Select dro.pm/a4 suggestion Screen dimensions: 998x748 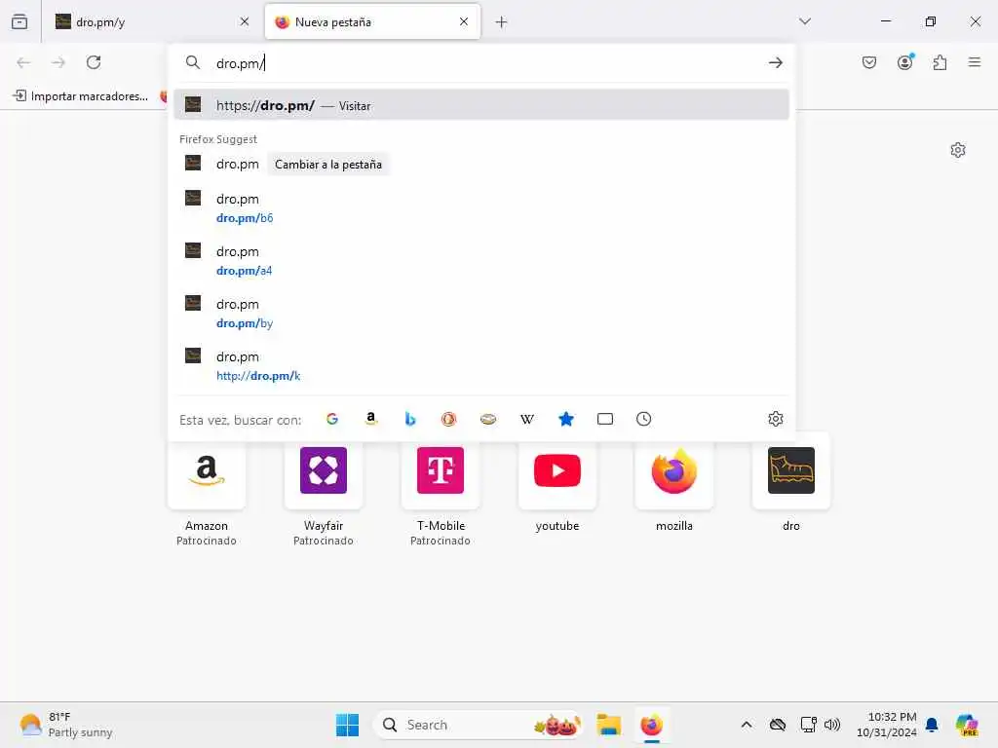(x=481, y=261)
